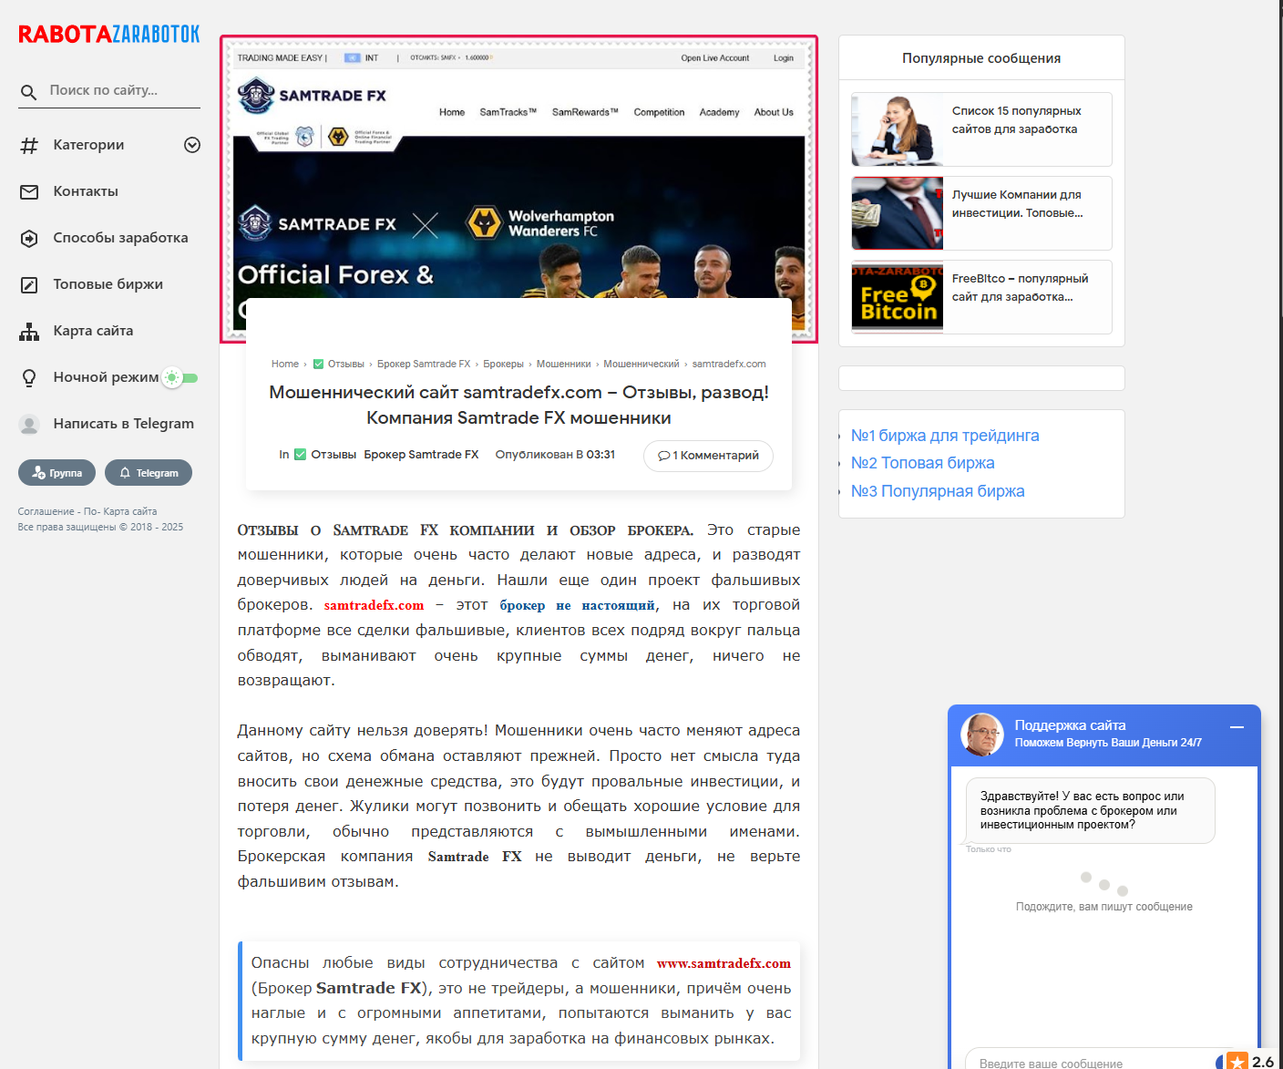The width and height of the screenshot is (1283, 1069).
Task: Open the Home breadcrumb link
Action: click(x=284, y=364)
